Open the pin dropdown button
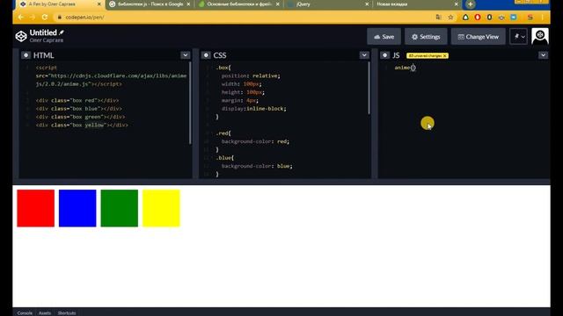 click(x=519, y=37)
